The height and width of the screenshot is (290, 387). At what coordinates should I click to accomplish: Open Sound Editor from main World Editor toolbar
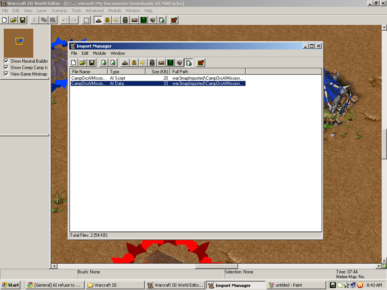(116, 20)
